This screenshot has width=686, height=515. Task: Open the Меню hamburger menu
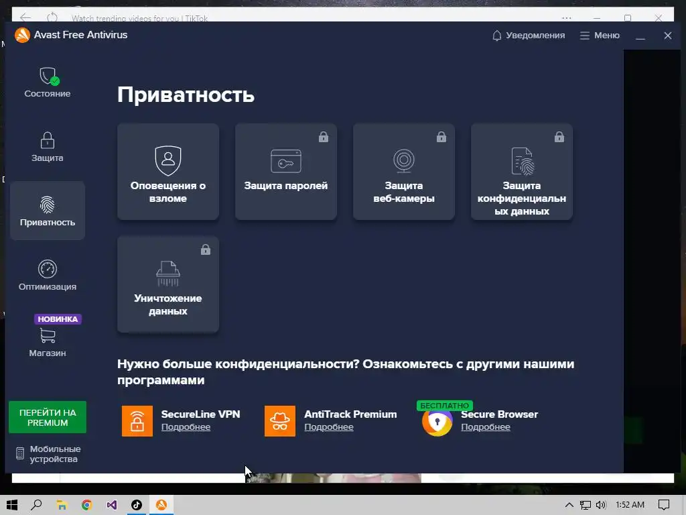click(600, 36)
